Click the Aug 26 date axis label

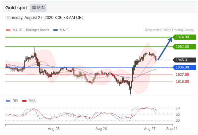(x=101, y=129)
